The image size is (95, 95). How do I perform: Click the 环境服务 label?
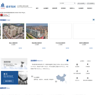click(88, 66)
